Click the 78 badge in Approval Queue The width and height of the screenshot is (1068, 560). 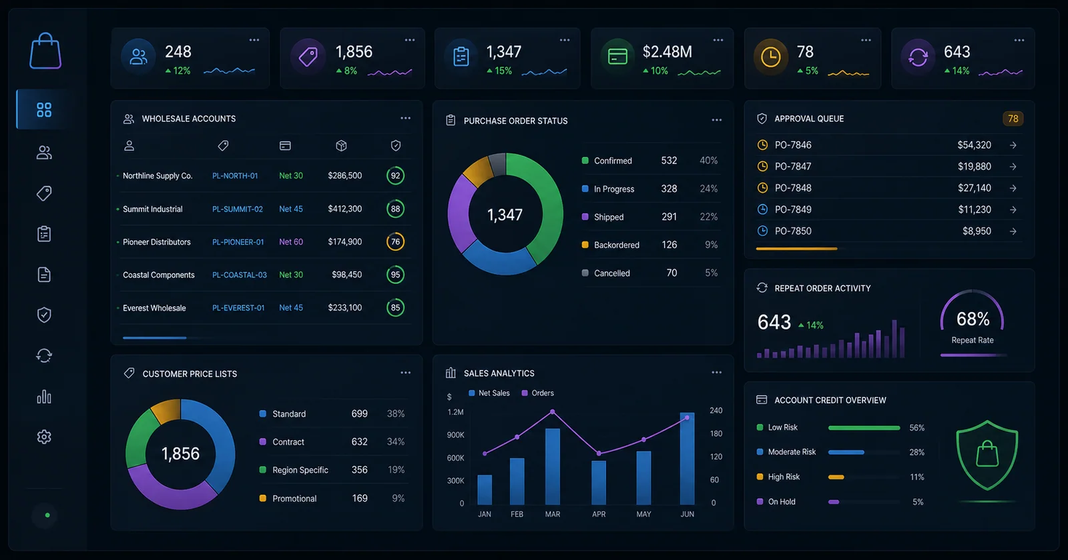click(x=1013, y=119)
